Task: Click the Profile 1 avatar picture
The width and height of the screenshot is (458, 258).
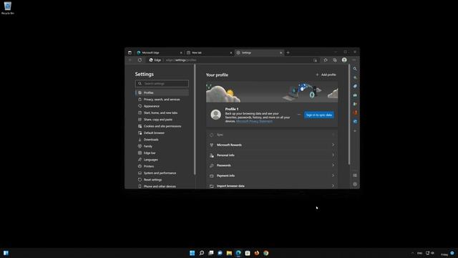Action: pos(216,115)
